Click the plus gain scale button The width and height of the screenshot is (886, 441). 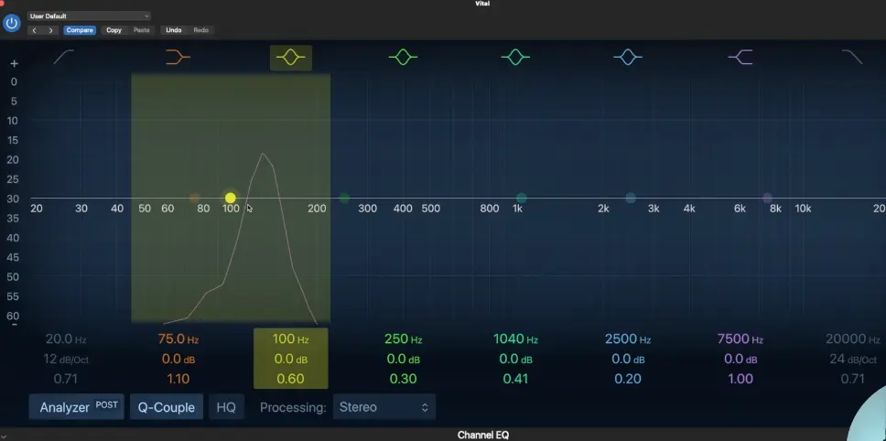(x=14, y=64)
